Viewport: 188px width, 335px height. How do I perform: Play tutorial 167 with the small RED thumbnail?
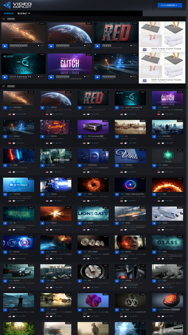point(80,108)
